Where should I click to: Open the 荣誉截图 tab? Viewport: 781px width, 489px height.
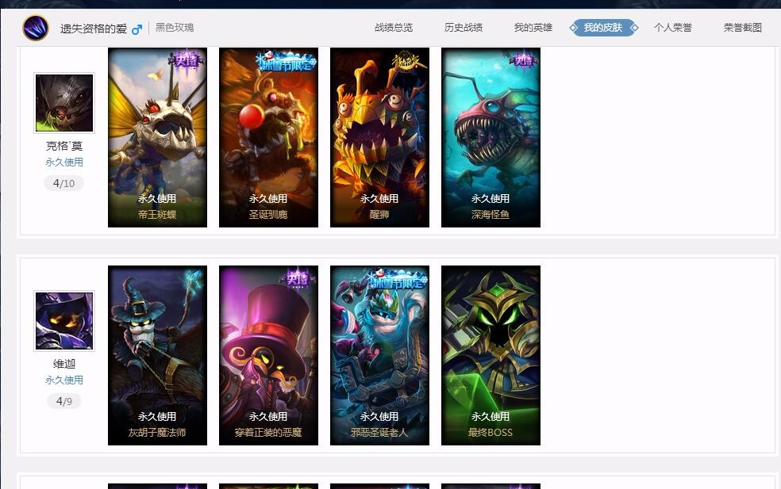pos(743,28)
